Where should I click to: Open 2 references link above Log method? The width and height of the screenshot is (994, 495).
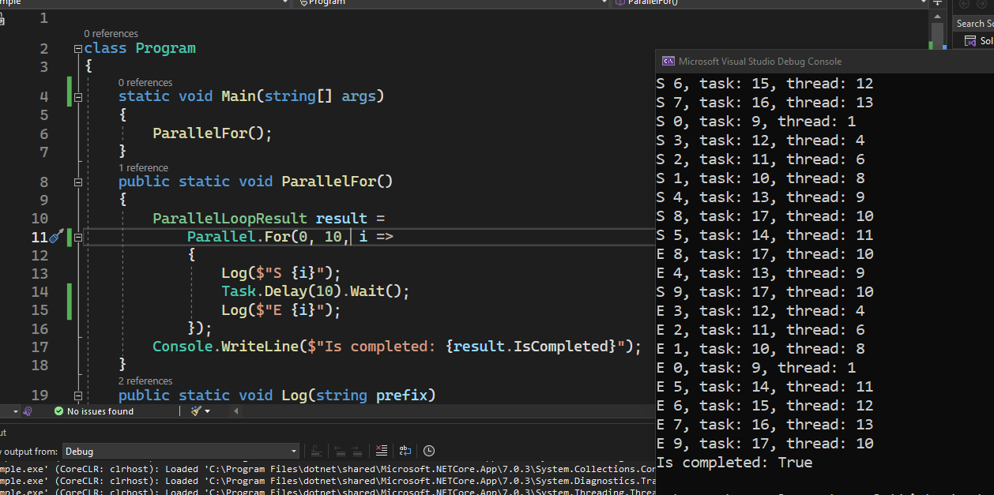click(x=145, y=381)
